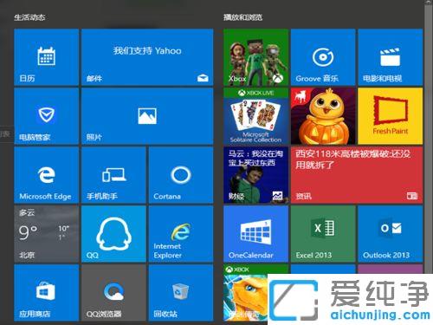433x325 pixels.
Task: Launch Microsoft Solitaire Collection tile
Action: (x=255, y=116)
